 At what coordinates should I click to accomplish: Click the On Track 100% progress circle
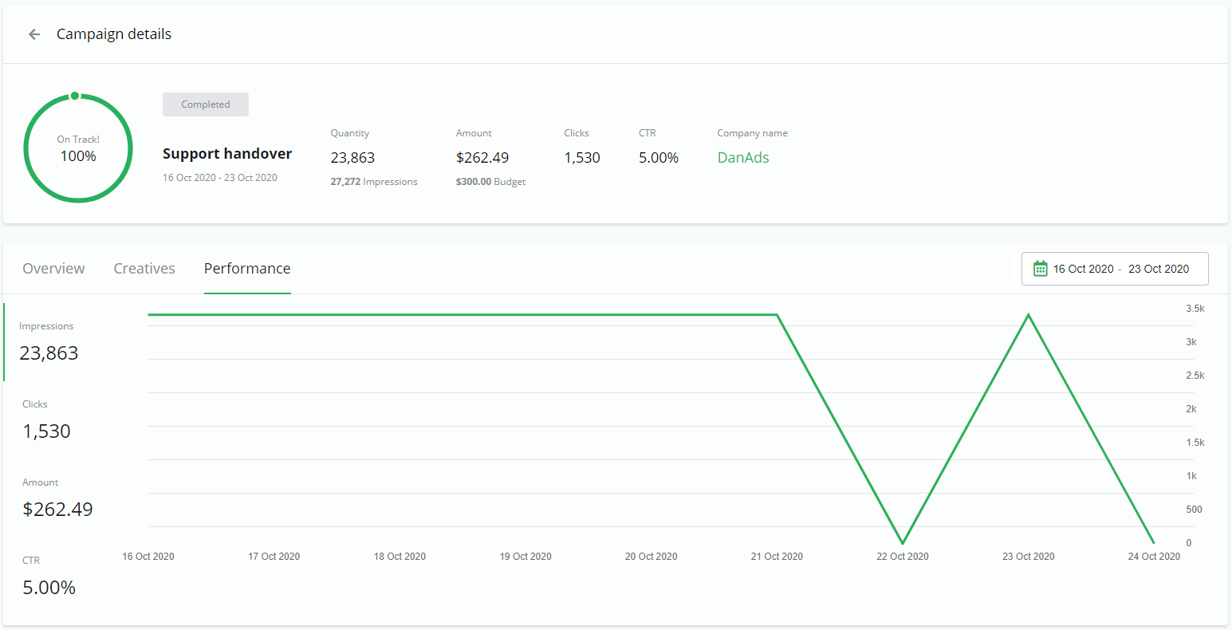tap(78, 148)
